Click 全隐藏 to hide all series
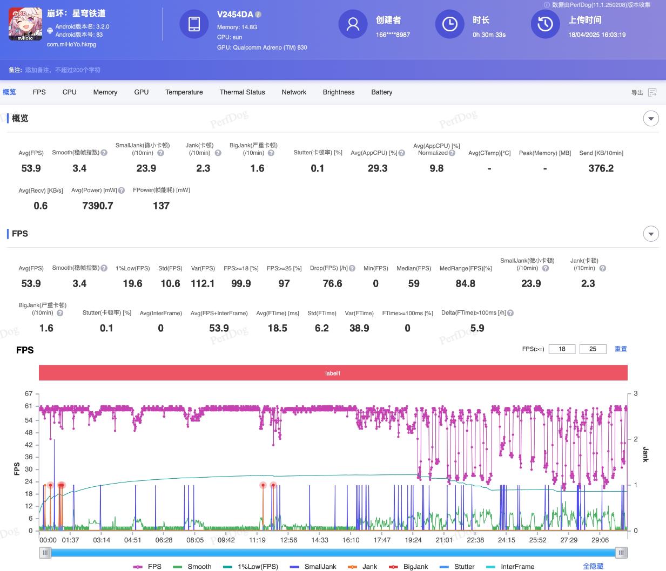This screenshot has width=666, height=571. pos(593,566)
